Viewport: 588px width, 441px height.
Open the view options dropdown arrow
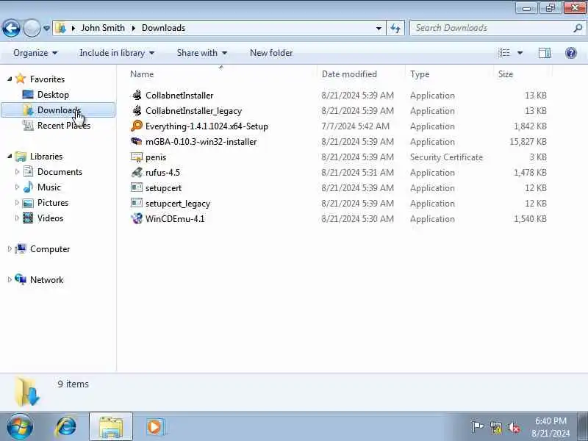[520, 53]
